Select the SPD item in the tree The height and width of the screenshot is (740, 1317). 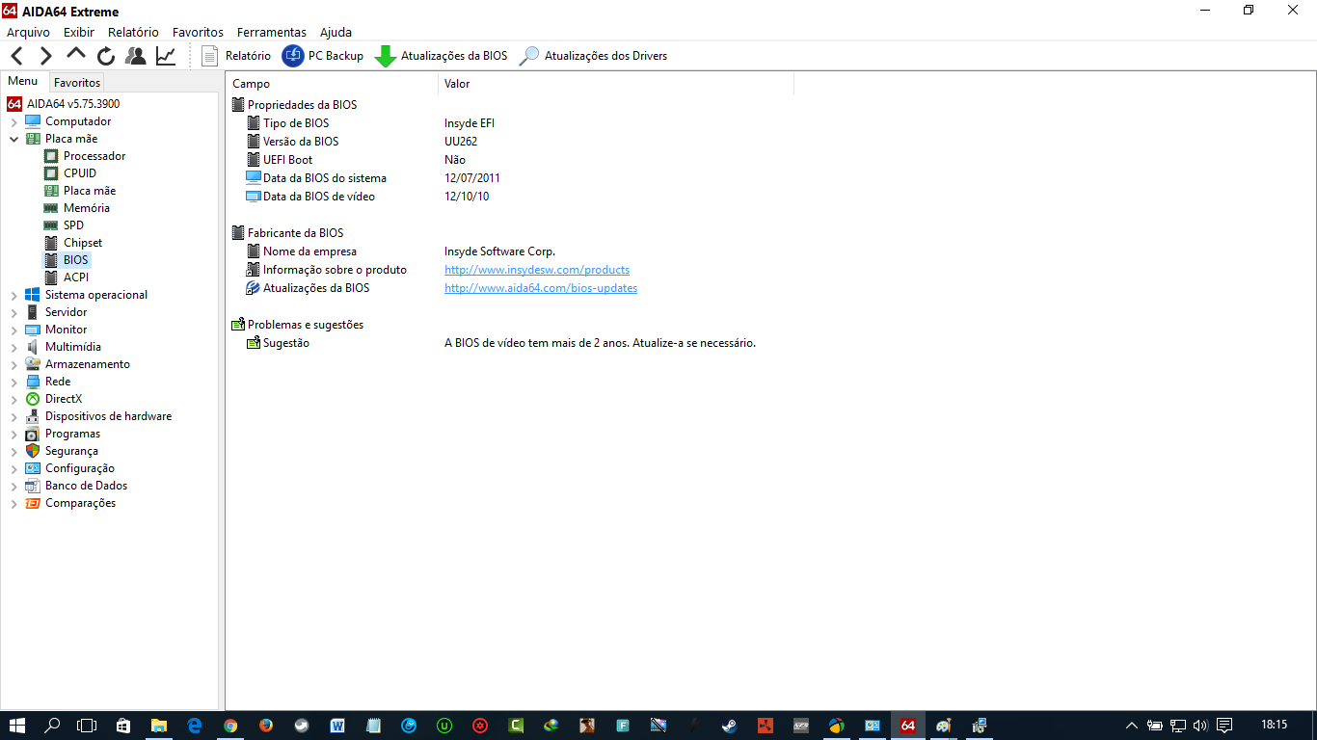(x=73, y=225)
